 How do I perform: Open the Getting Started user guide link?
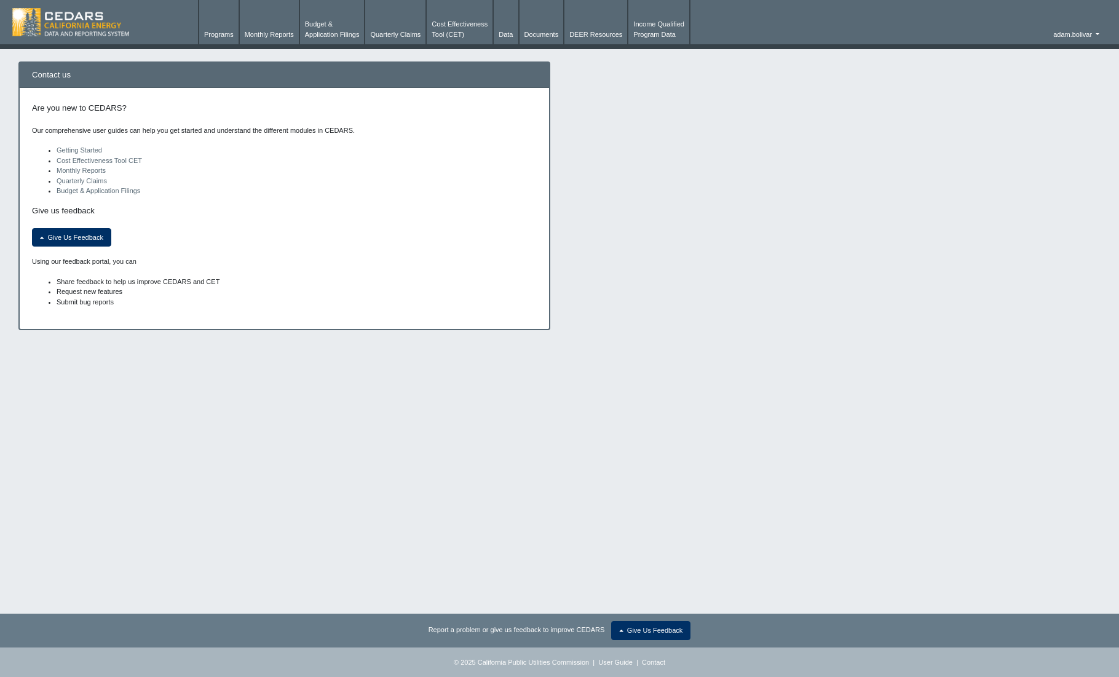[79, 150]
